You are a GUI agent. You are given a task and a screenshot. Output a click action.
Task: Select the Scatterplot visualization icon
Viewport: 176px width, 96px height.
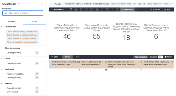click(86, 9)
